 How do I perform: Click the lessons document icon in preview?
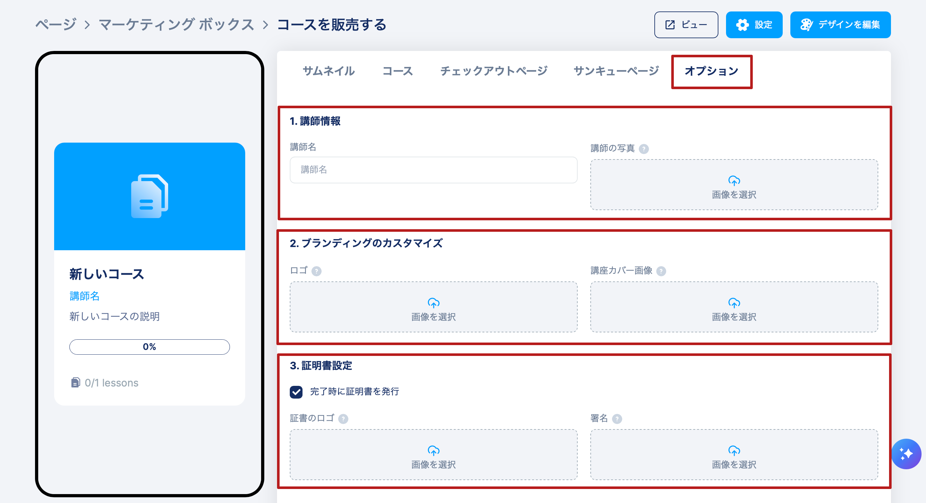tap(75, 383)
